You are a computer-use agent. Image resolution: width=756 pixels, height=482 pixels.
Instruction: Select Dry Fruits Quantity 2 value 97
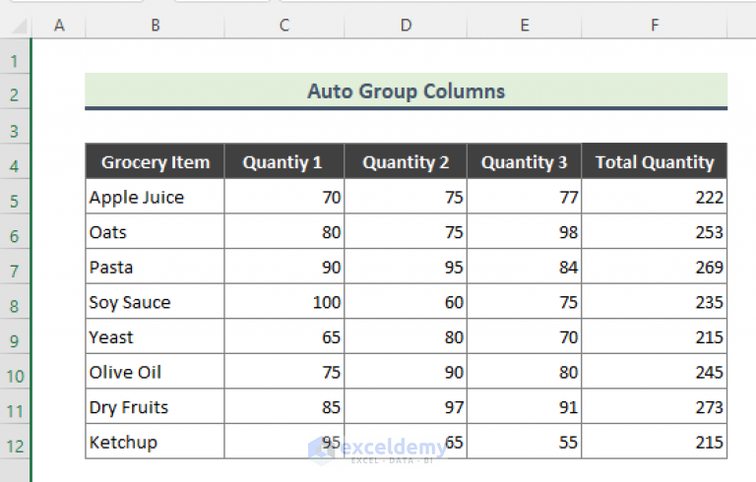point(406,407)
